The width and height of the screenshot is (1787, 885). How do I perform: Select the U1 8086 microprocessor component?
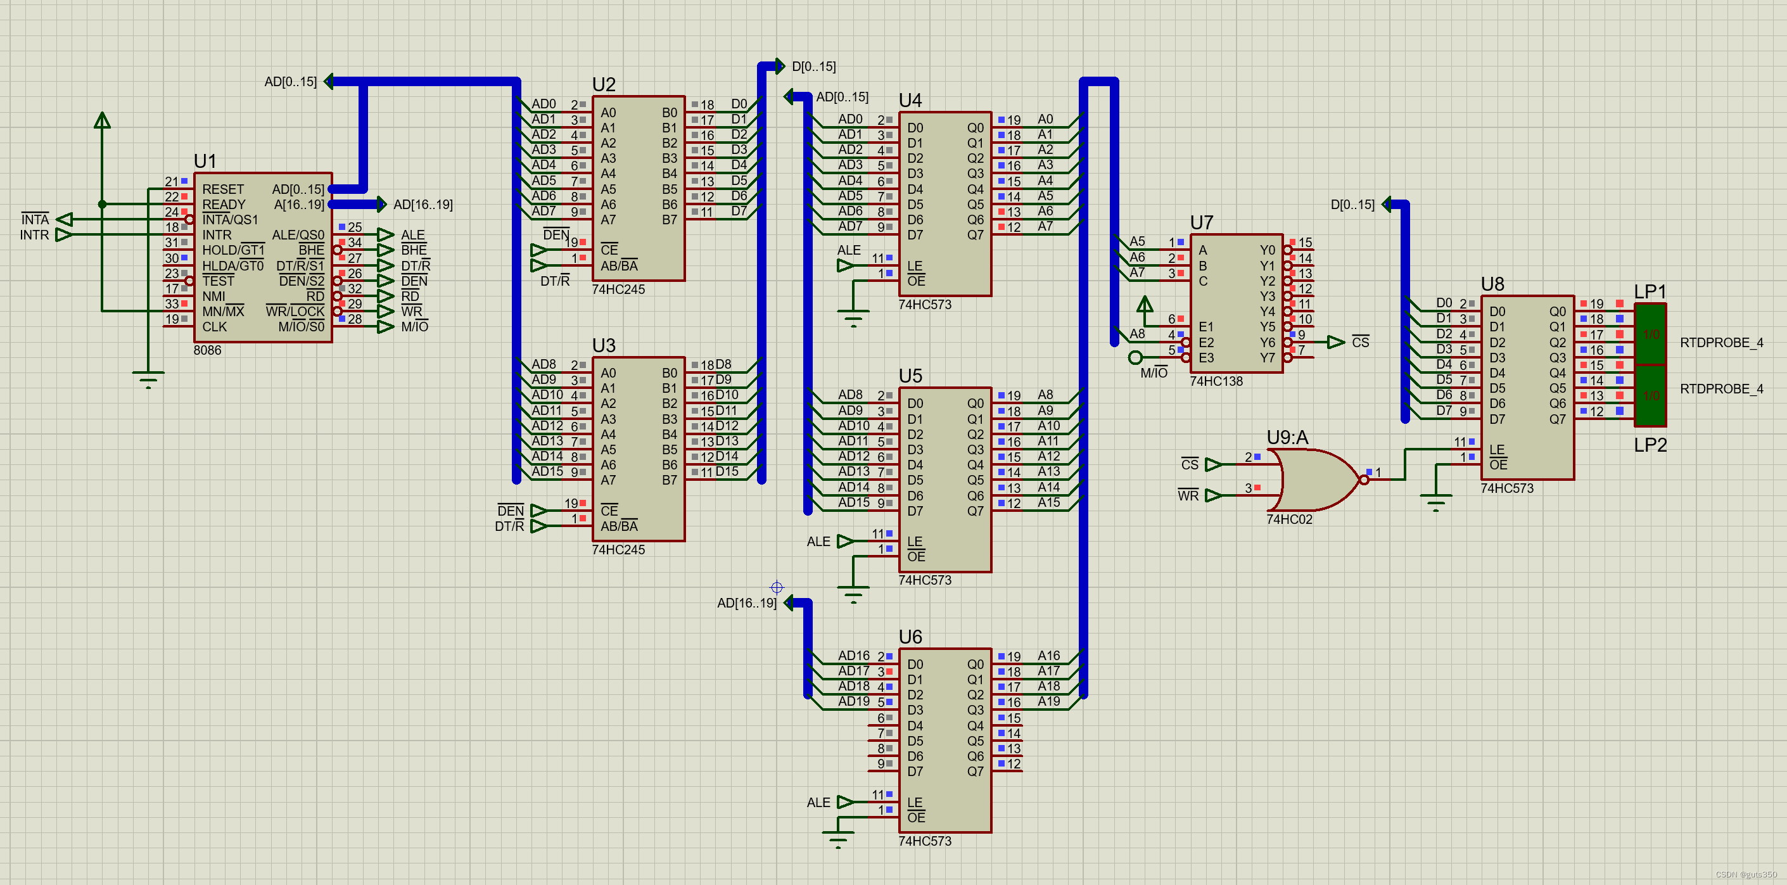[x=262, y=257]
